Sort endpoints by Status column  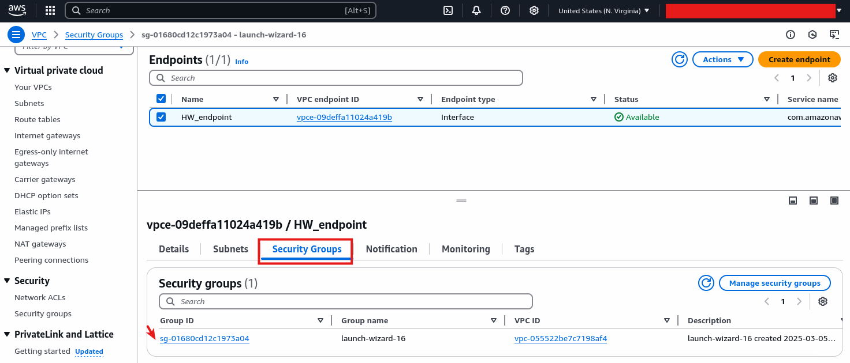767,99
